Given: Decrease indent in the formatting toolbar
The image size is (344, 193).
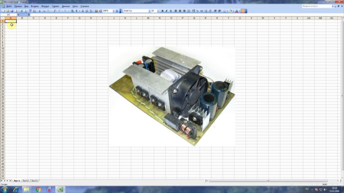Looking at the screenshot, I should [x=215, y=11].
